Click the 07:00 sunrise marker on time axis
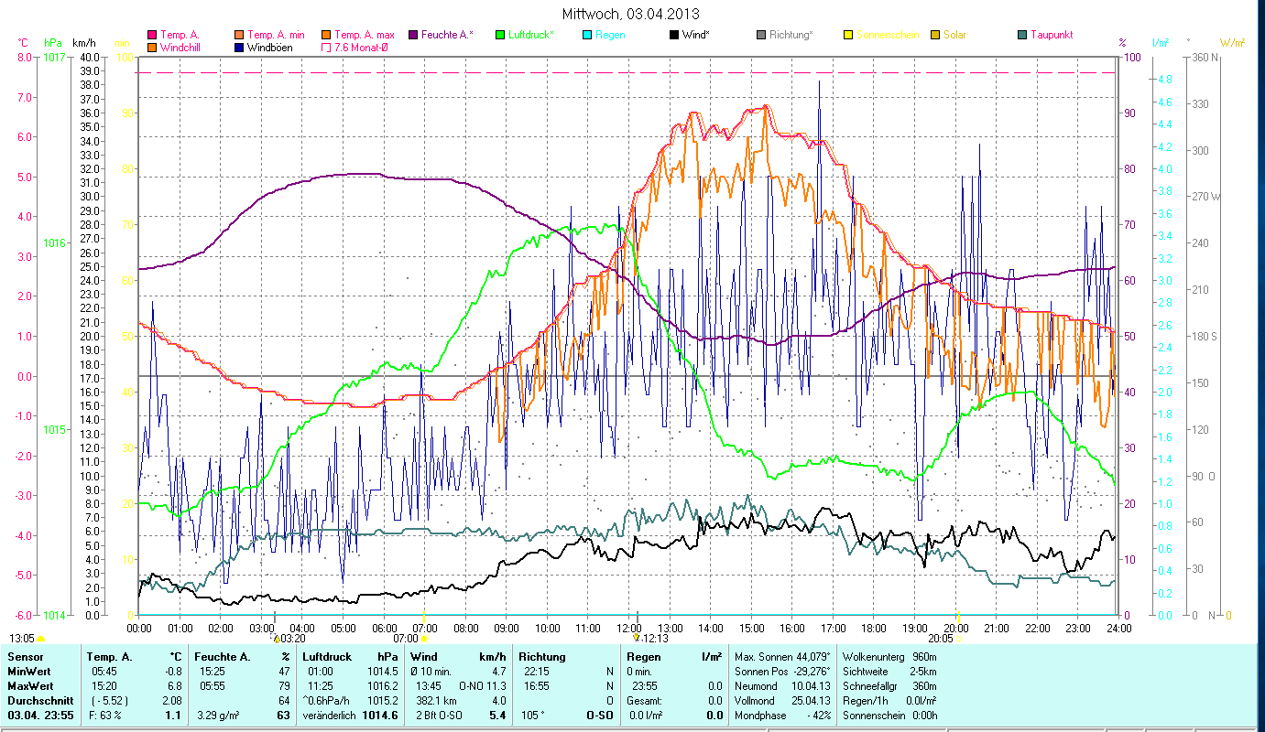 (x=423, y=638)
